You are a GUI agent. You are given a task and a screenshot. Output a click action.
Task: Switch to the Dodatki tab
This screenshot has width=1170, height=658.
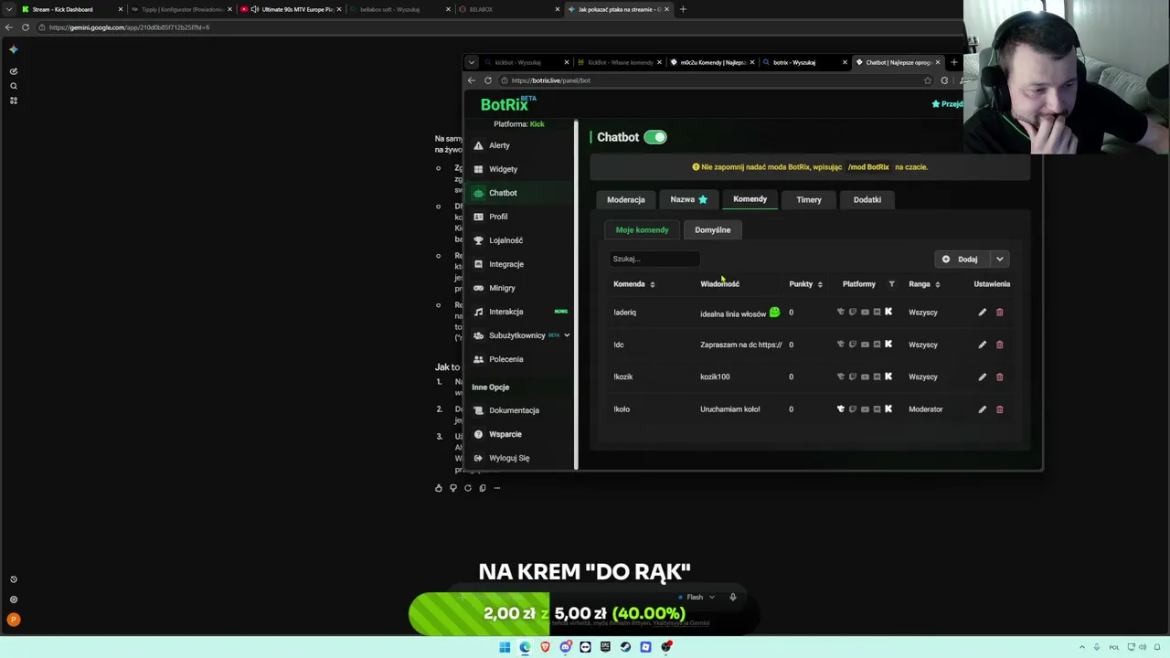coord(867,199)
